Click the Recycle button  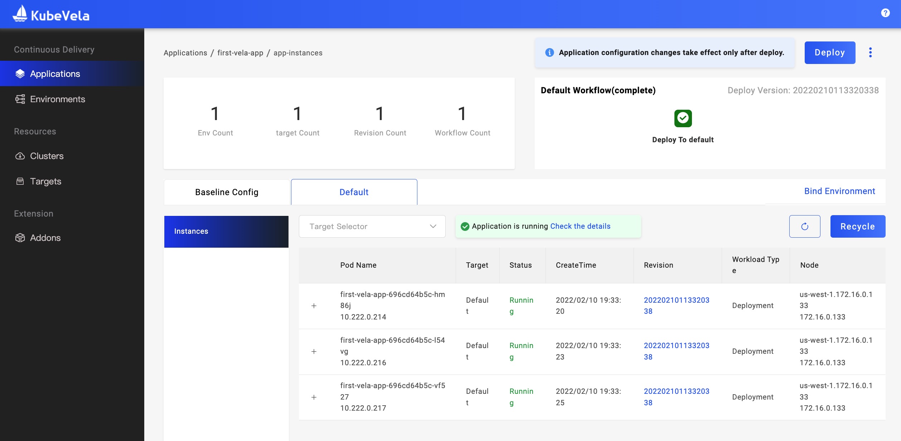[857, 226]
